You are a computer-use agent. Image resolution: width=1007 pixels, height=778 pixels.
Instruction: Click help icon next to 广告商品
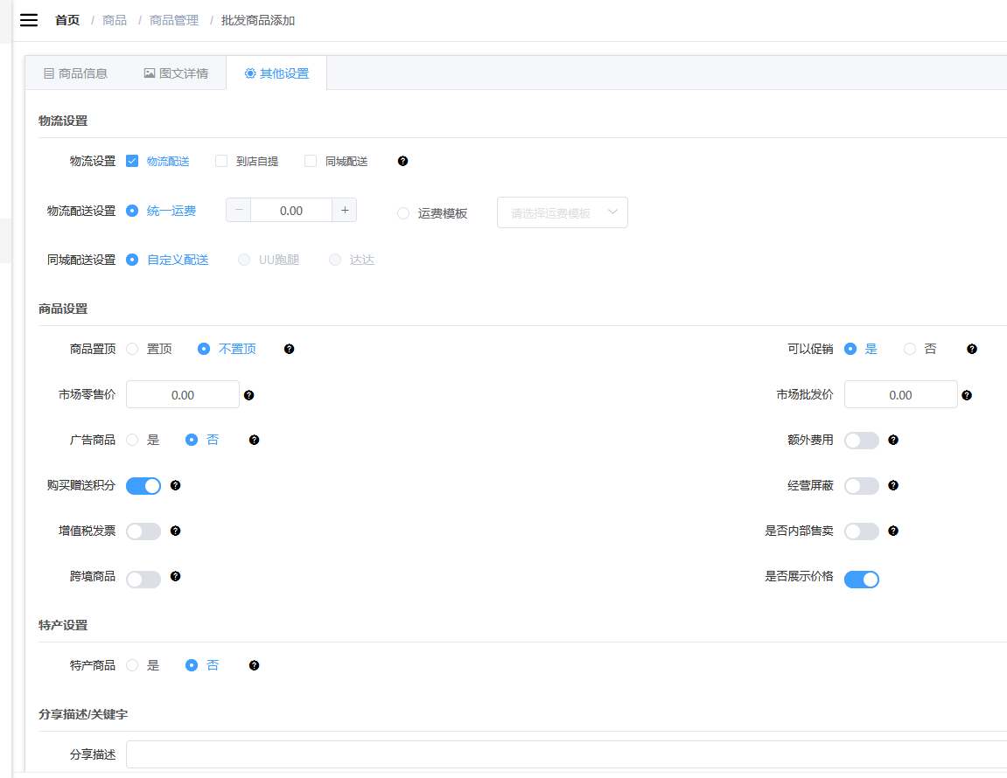click(255, 440)
